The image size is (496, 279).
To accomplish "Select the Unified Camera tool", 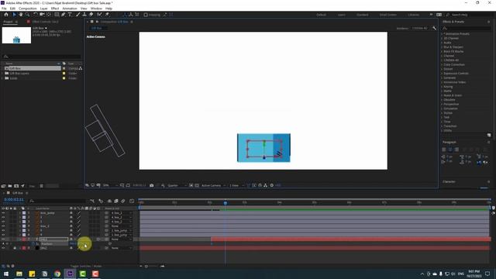I will (x=42, y=15).
